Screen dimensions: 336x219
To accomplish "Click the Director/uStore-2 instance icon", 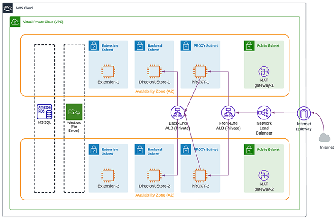I will click(x=154, y=175).
